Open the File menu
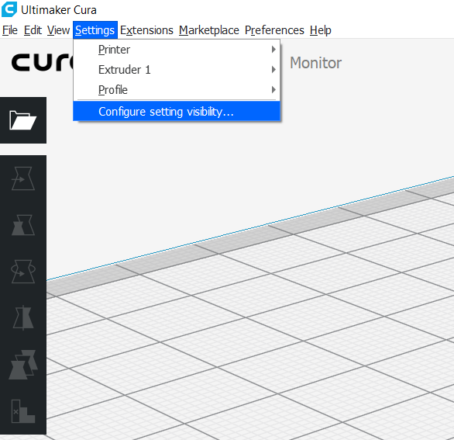Image resolution: width=454 pixels, height=440 pixels. (x=10, y=30)
